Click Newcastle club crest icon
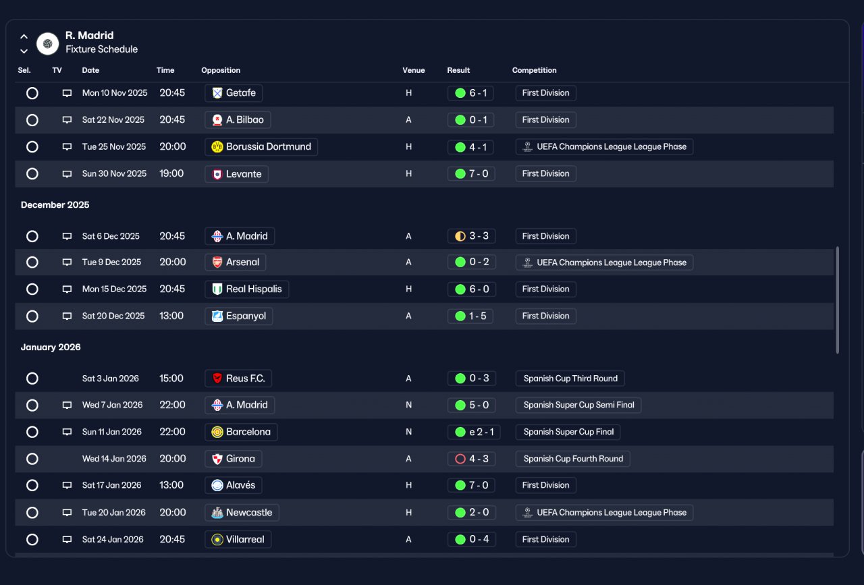This screenshot has width=864, height=585. (217, 513)
